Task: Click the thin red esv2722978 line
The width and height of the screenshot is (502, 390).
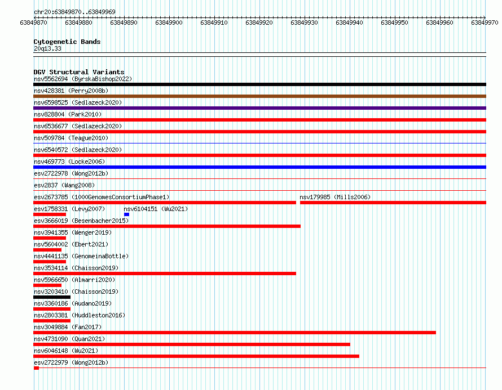Action: point(259,178)
